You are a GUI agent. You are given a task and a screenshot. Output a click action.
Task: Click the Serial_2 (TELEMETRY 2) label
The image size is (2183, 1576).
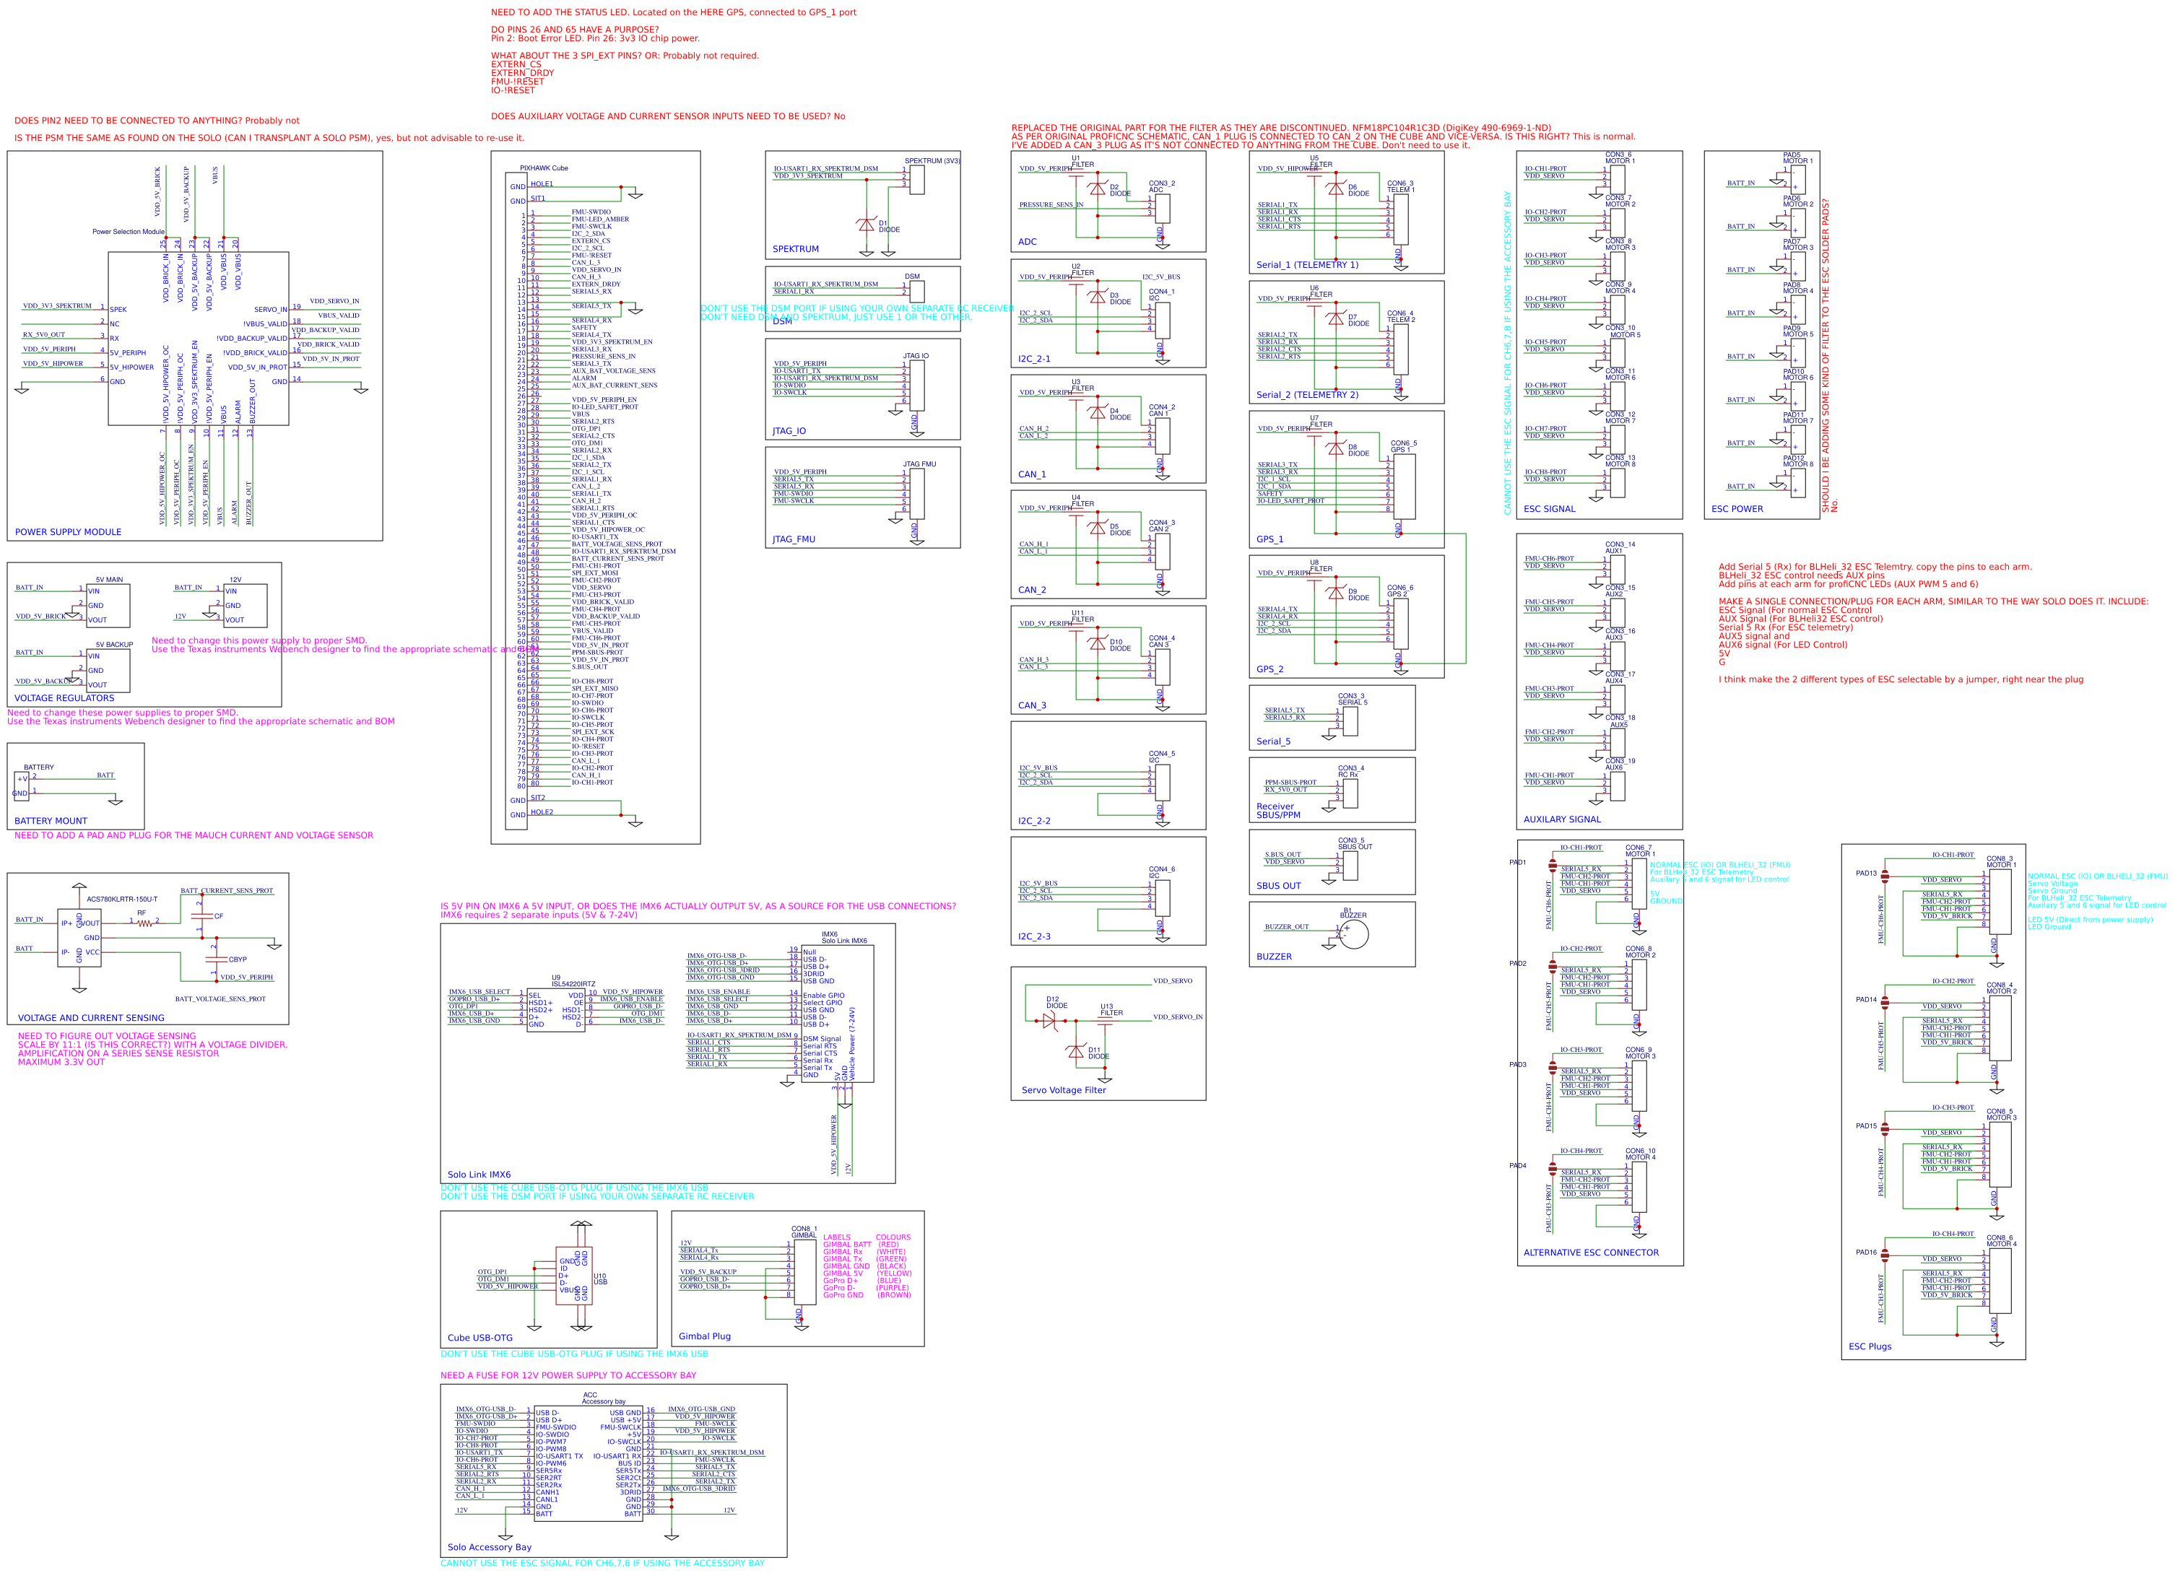(x=1307, y=394)
